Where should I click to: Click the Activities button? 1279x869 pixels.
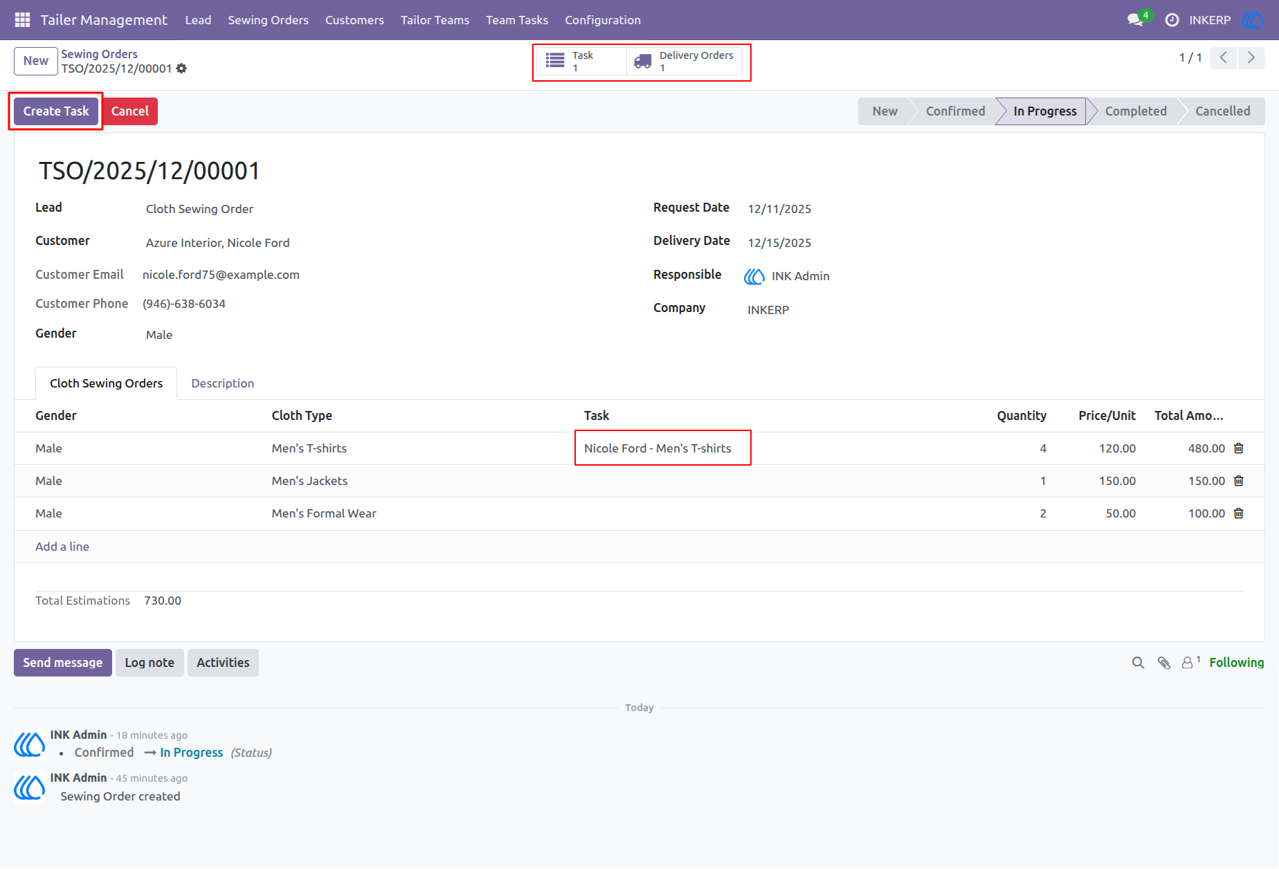(223, 663)
